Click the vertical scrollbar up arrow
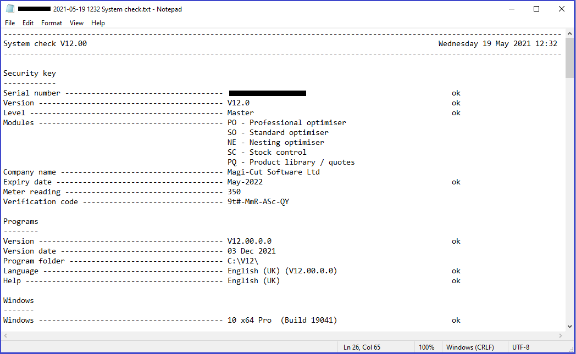The width and height of the screenshot is (576, 354). (569, 33)
